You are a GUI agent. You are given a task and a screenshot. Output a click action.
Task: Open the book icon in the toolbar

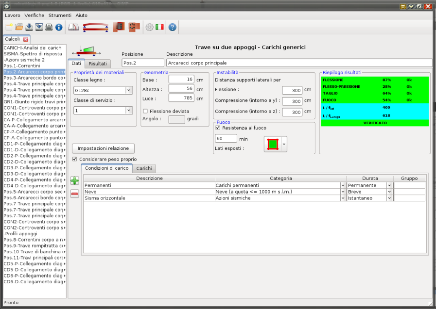[73, 27]
